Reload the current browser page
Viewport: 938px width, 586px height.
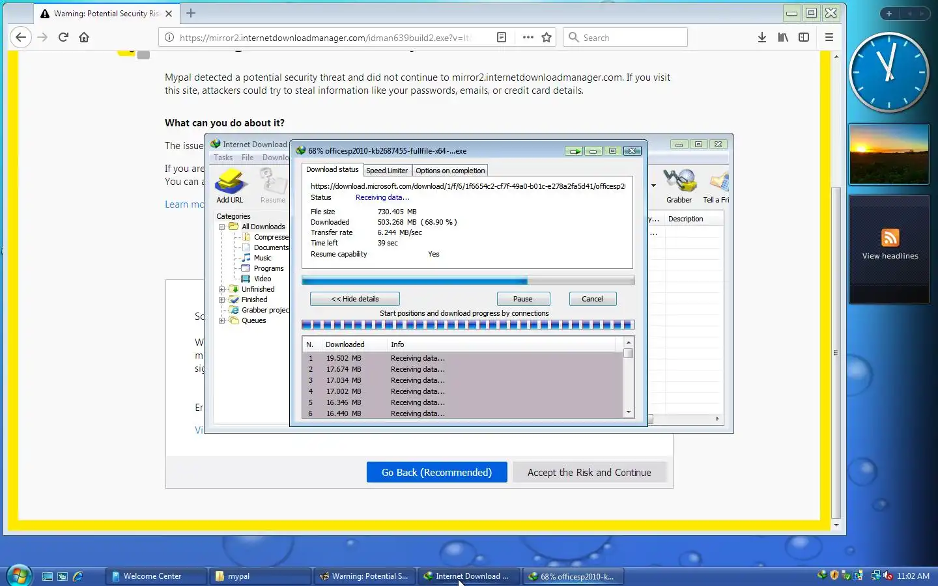[63, 37]
